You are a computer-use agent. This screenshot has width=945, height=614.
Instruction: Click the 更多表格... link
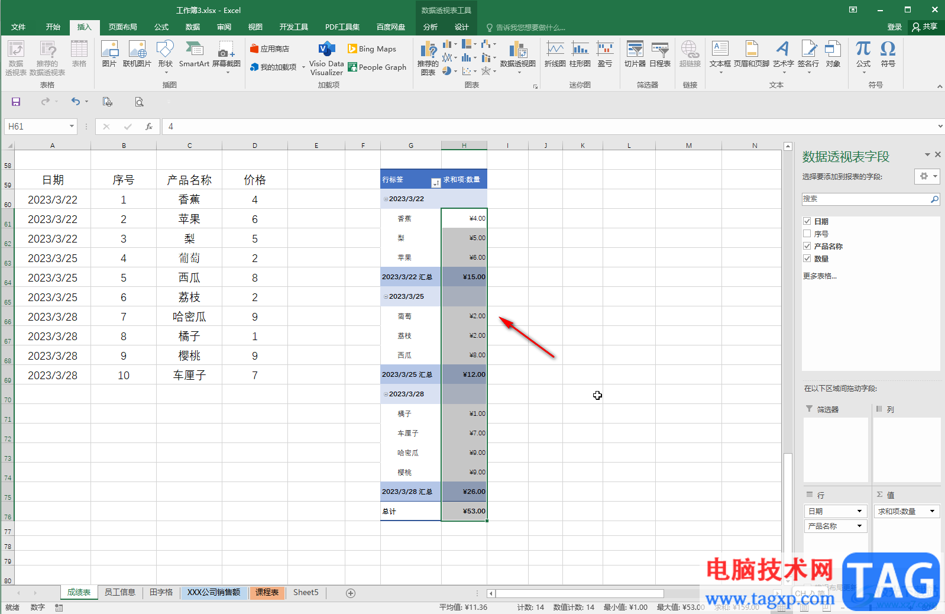(820, 276)
